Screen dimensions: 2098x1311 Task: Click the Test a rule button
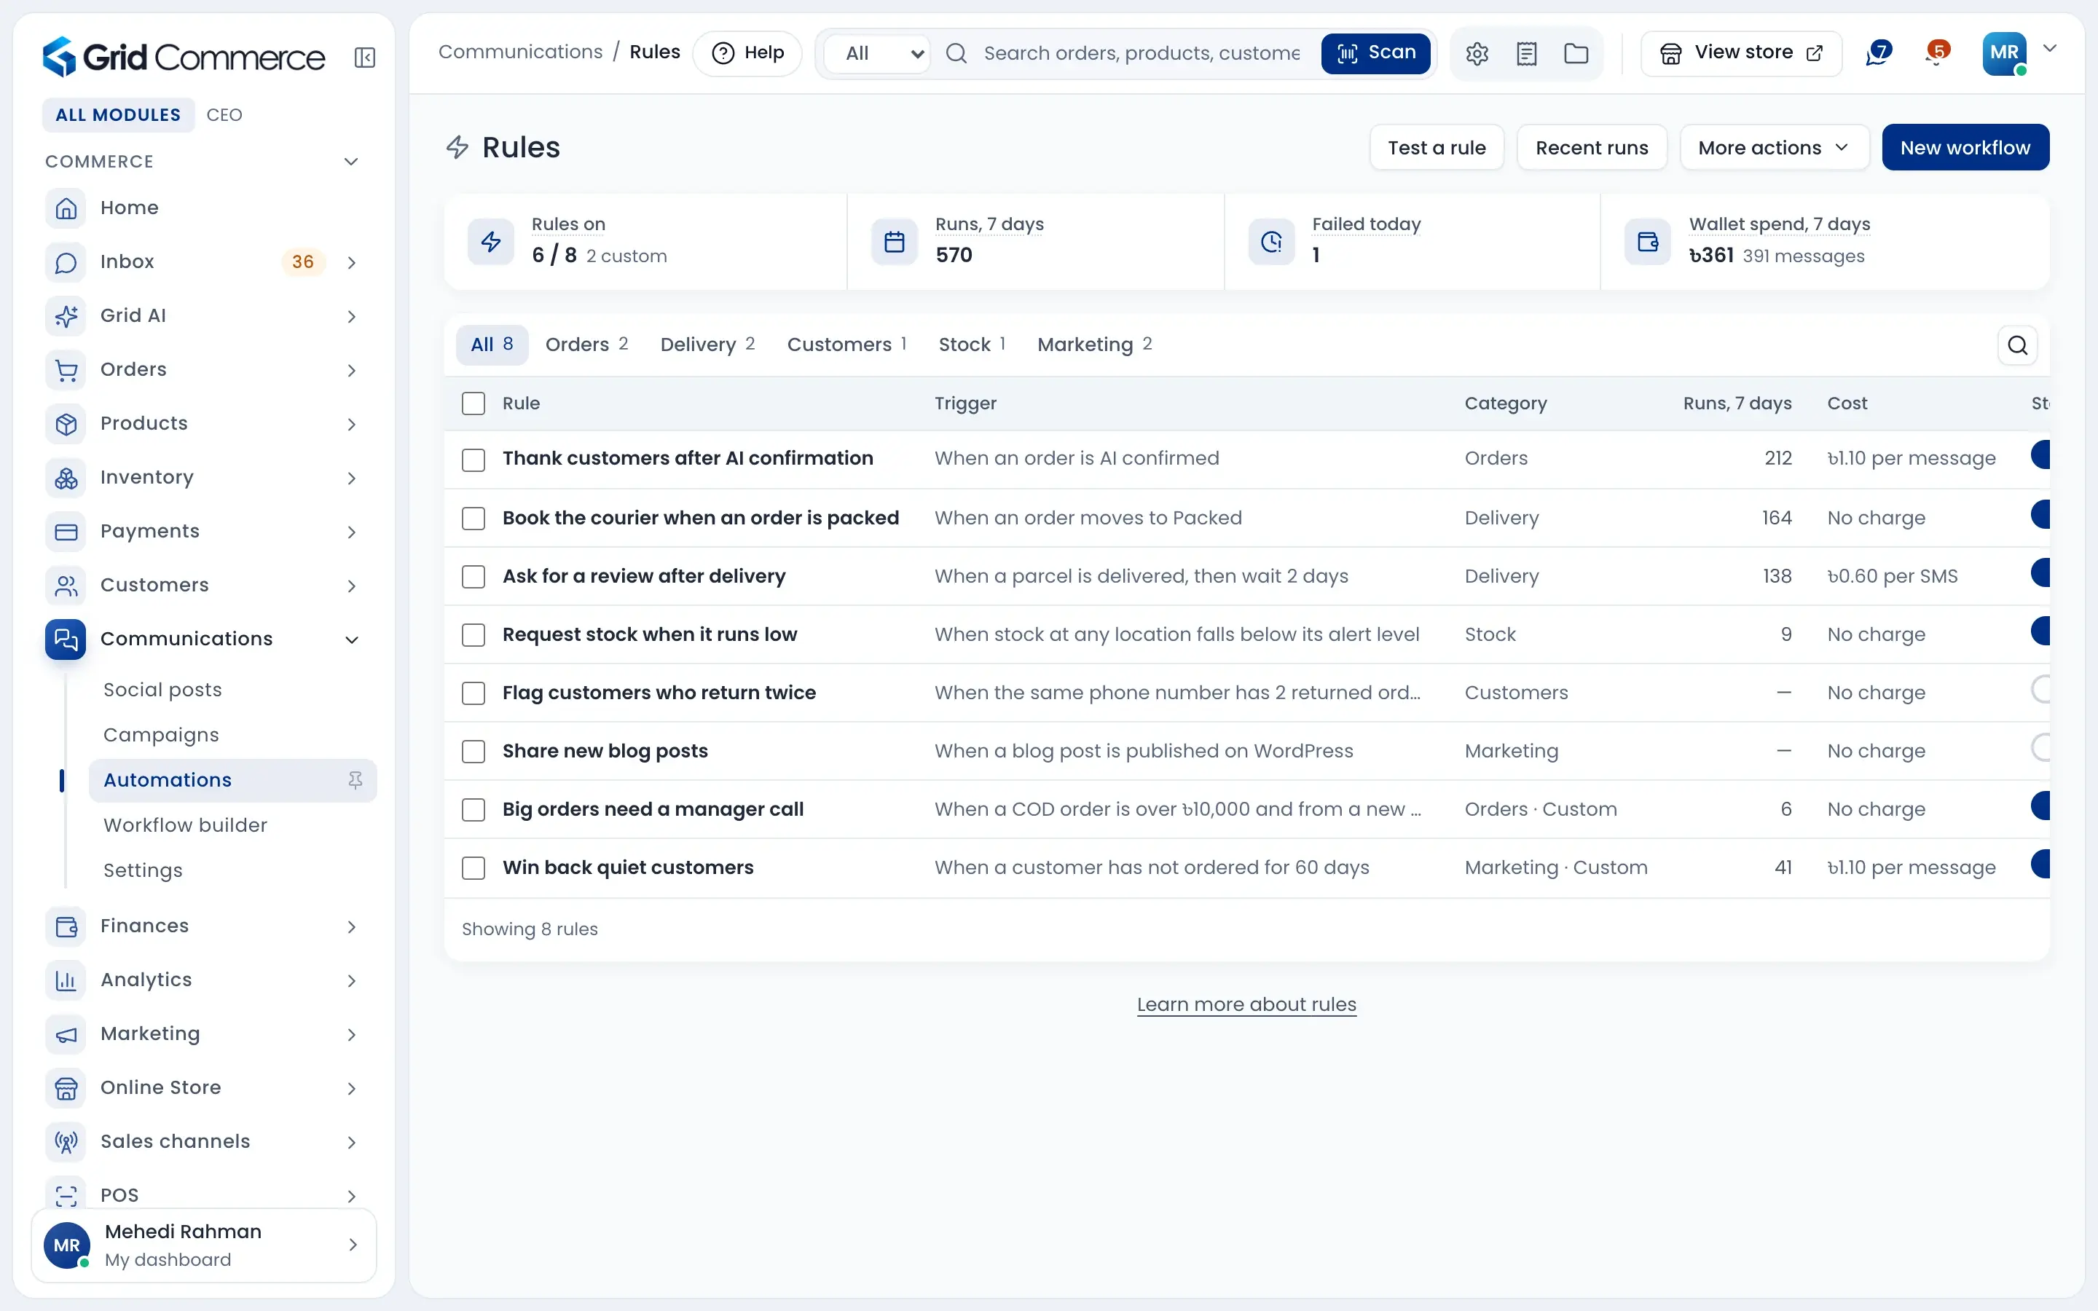pos(1437,147)
